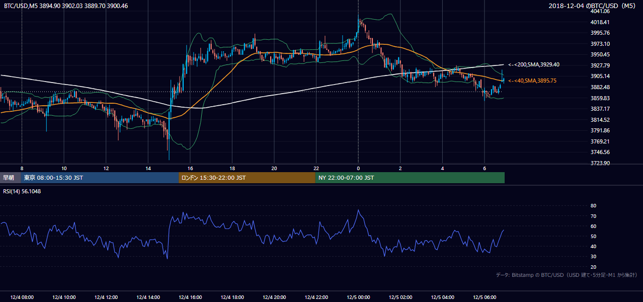Click the RSI 70 level label

click(x=593, y=216)
